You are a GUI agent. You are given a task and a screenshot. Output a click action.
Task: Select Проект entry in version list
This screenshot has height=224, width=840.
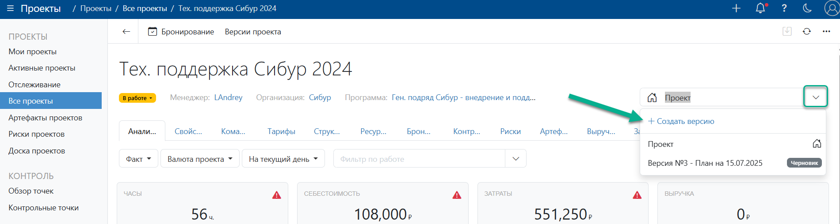(x=733, y=144)
